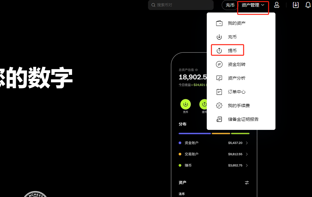Click the clipboard icon beside 订单中心
This screenshot has height=197, width=312.
pos(219,92)
